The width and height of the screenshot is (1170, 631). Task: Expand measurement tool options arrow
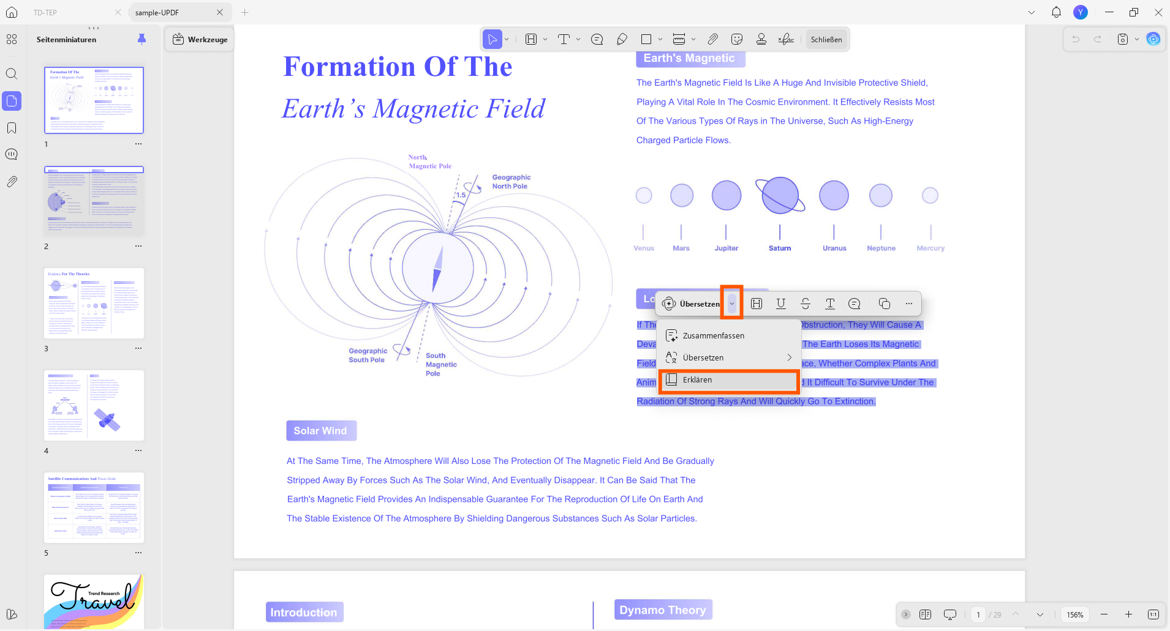pos(693,39)
